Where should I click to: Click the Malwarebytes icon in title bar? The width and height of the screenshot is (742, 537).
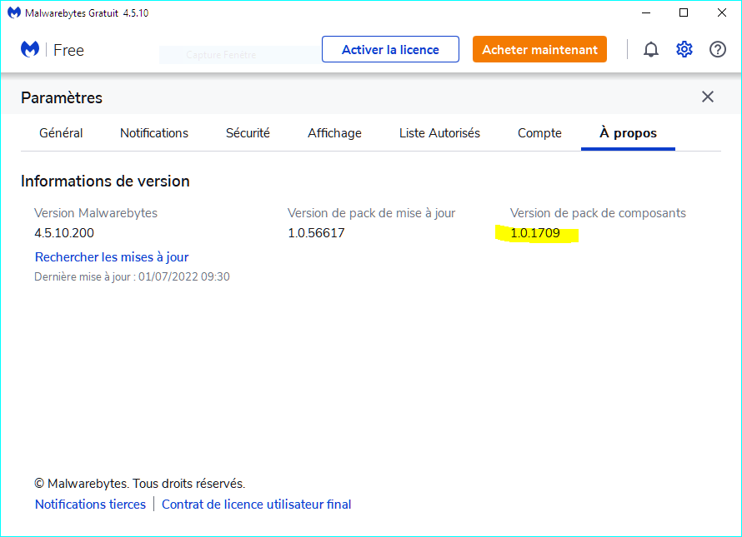click(x=13, y=12)
